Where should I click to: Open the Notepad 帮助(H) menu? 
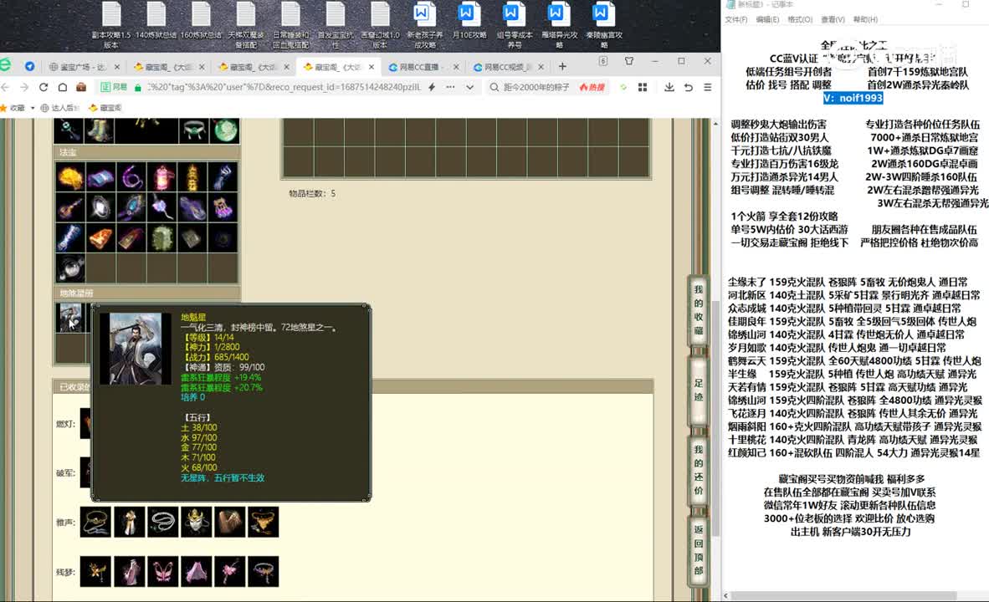pos(865,19)
